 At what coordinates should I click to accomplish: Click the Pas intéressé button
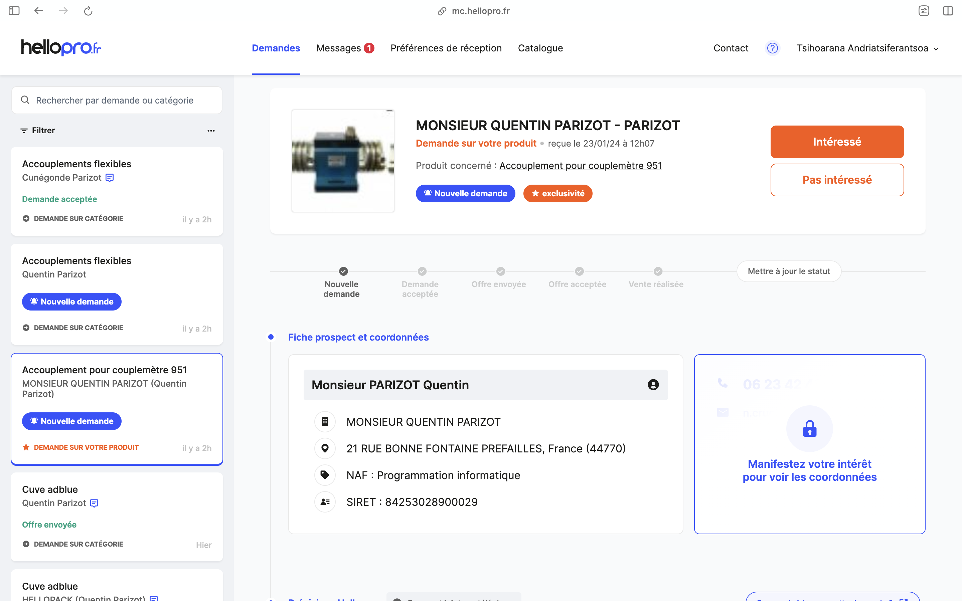click(x=837, y=180)
